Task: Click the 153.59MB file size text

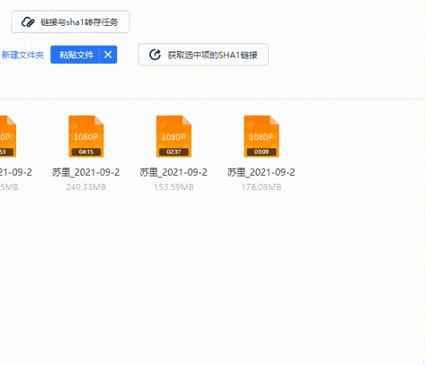Action: pos(174,187)
